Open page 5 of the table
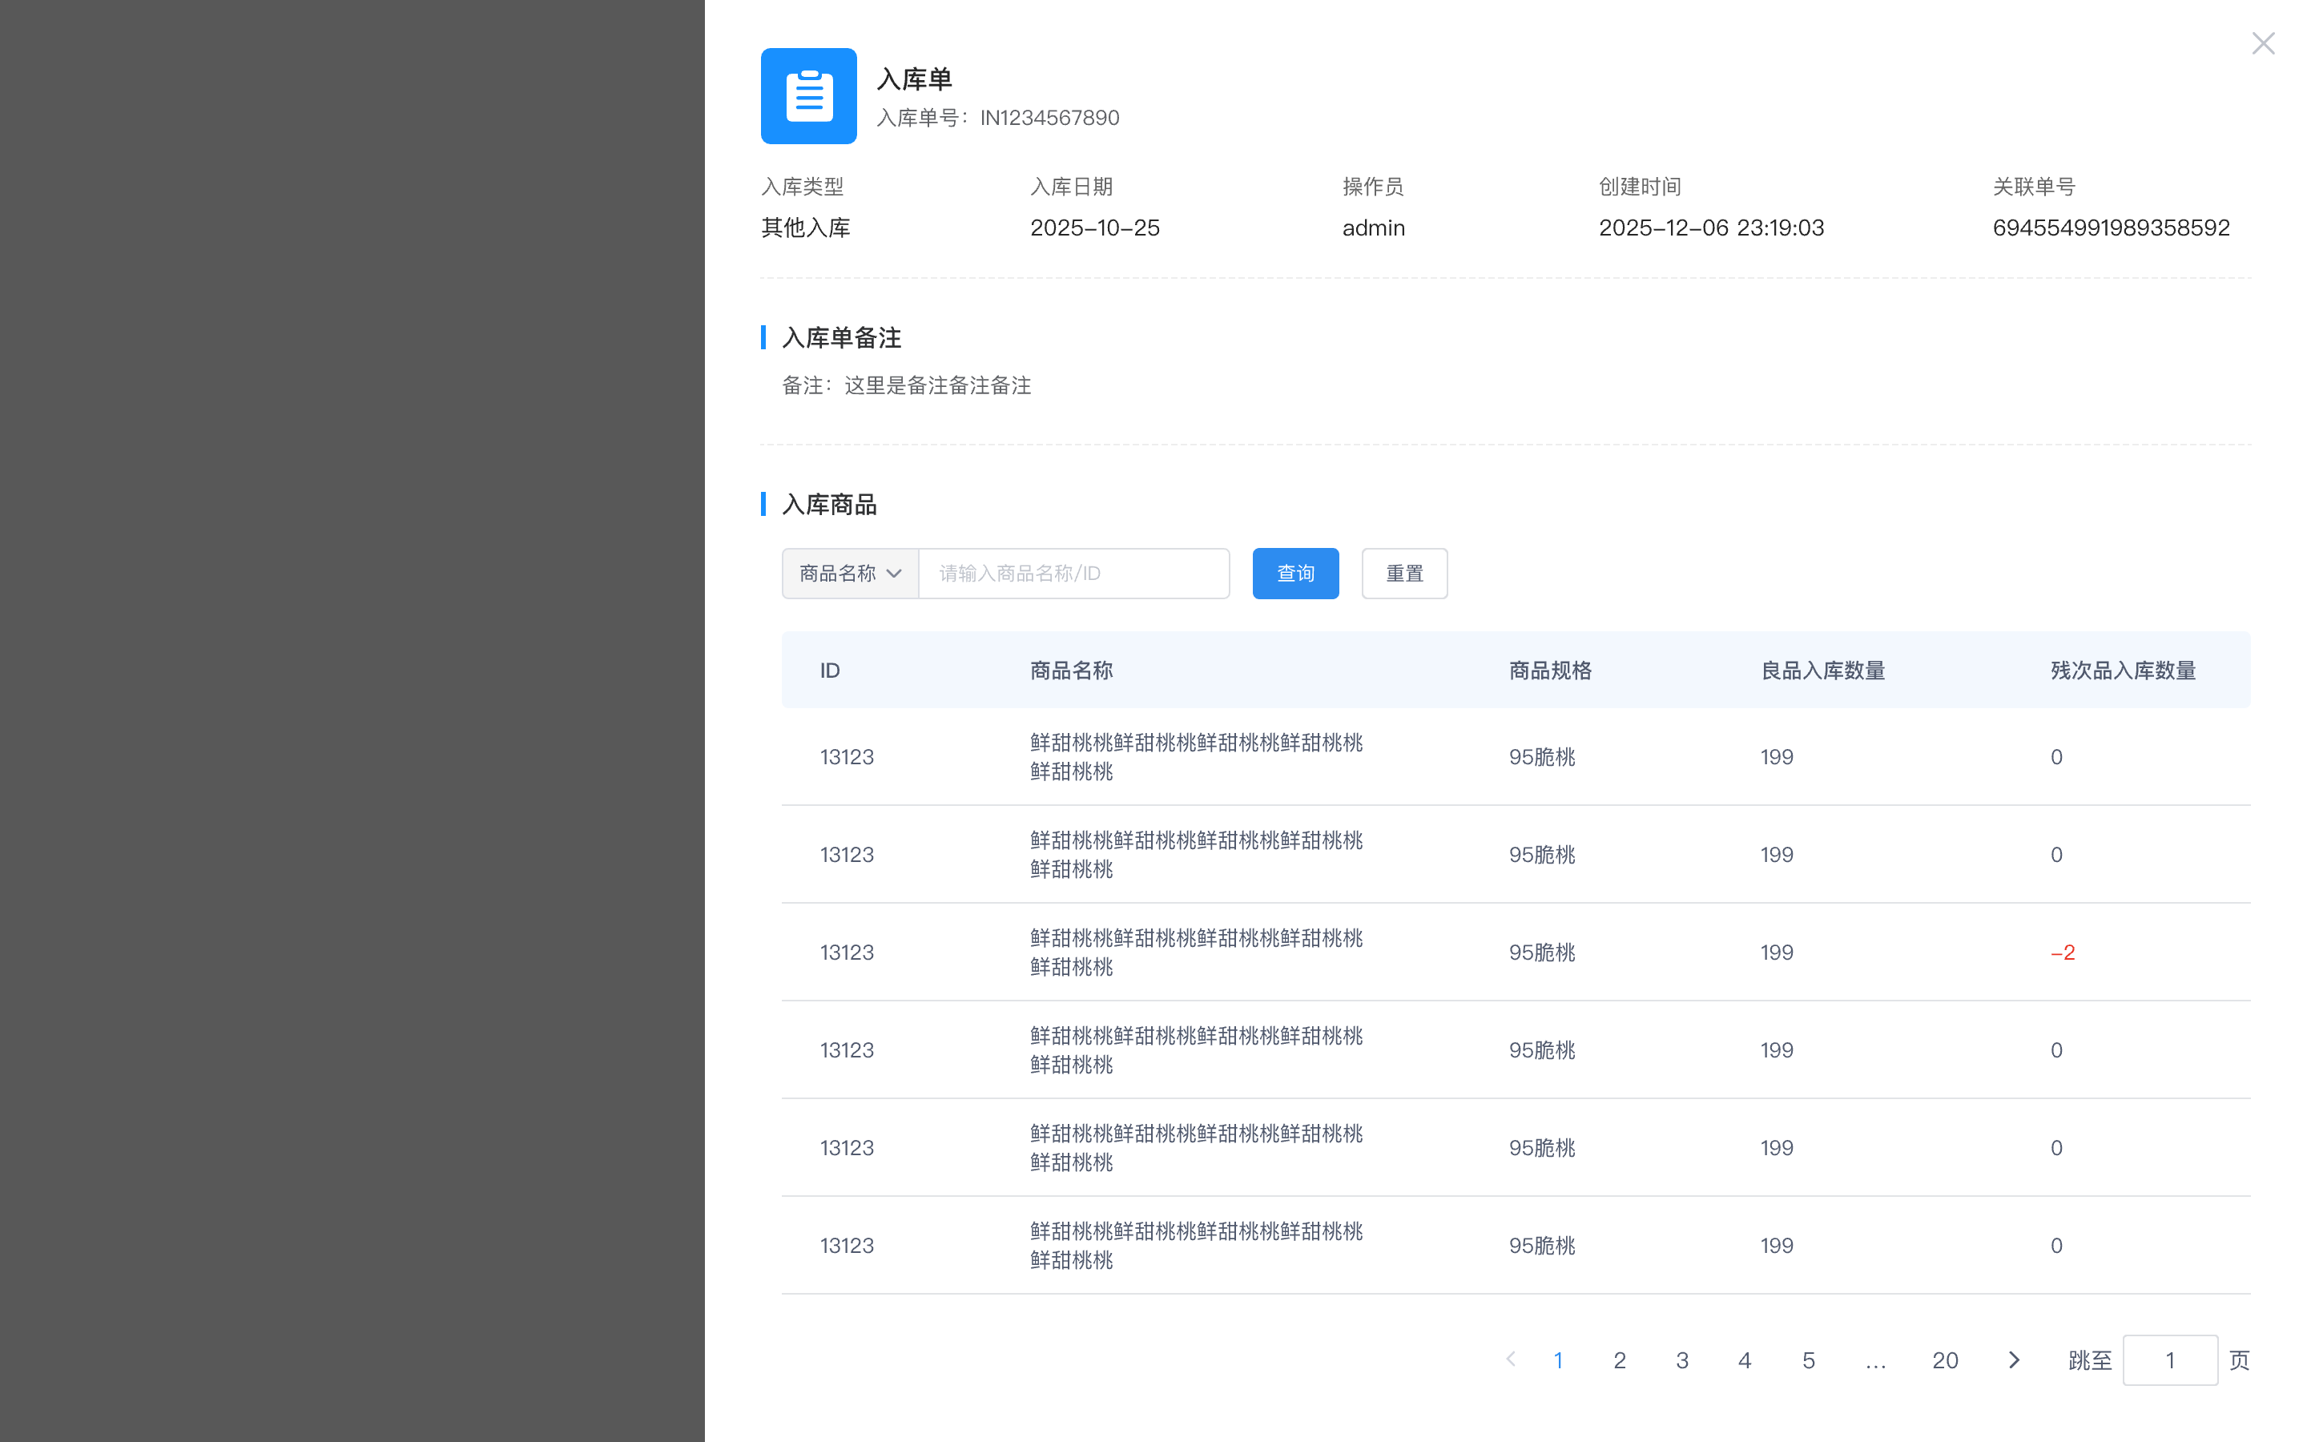This screenshot has height=1442, width=2307. (x=1807, y=1361)
